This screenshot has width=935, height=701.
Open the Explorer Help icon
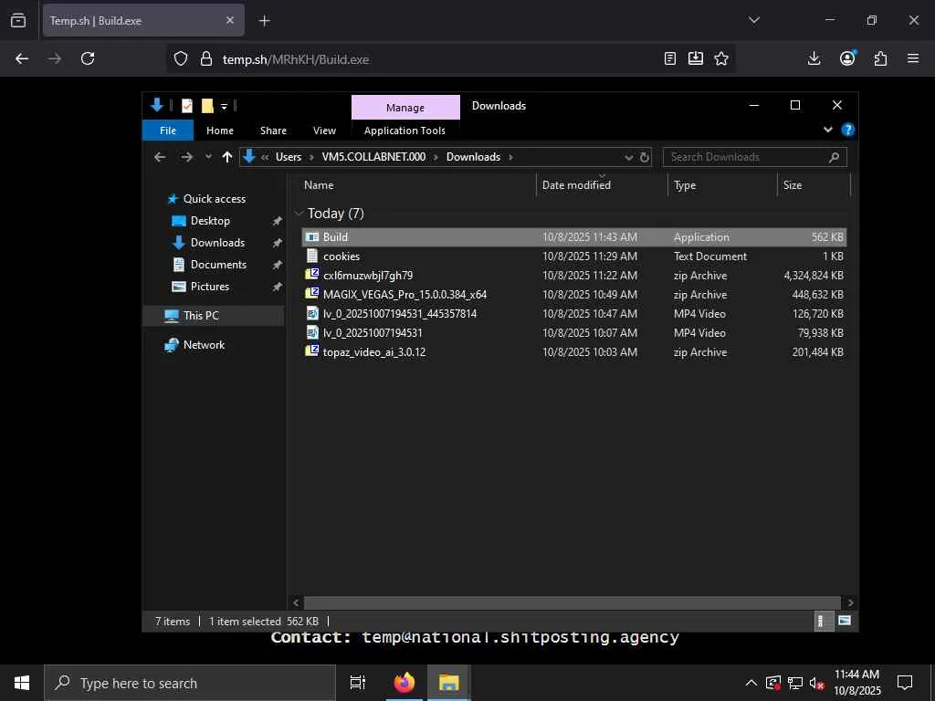tap(847, 130)
